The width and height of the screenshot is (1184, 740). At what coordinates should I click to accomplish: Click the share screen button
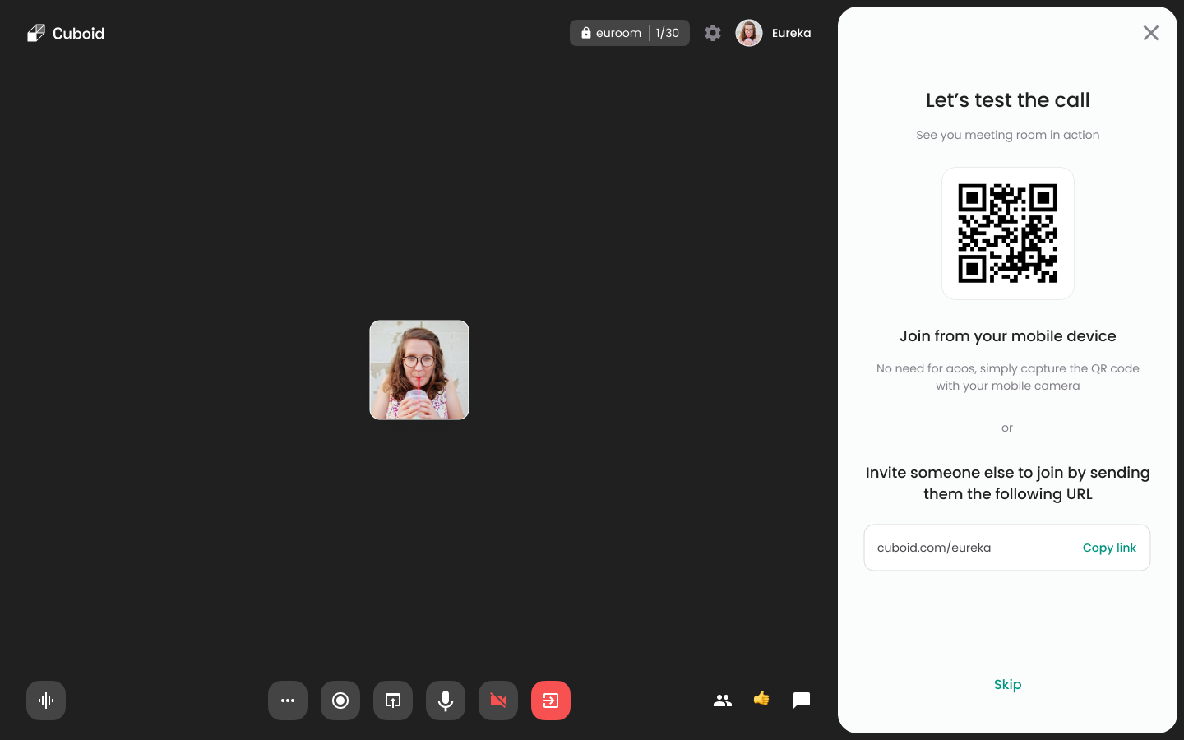pyautogui.click(x=393, y=701)
